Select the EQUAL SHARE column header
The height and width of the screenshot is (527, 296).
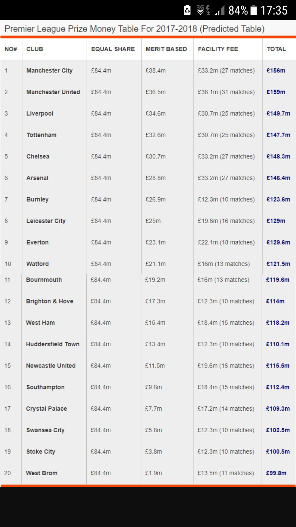tap(113, 49)
